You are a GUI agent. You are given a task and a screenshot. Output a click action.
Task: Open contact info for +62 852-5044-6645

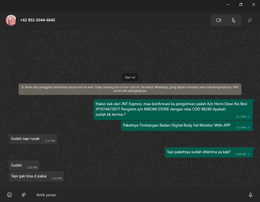click(37, 20)
